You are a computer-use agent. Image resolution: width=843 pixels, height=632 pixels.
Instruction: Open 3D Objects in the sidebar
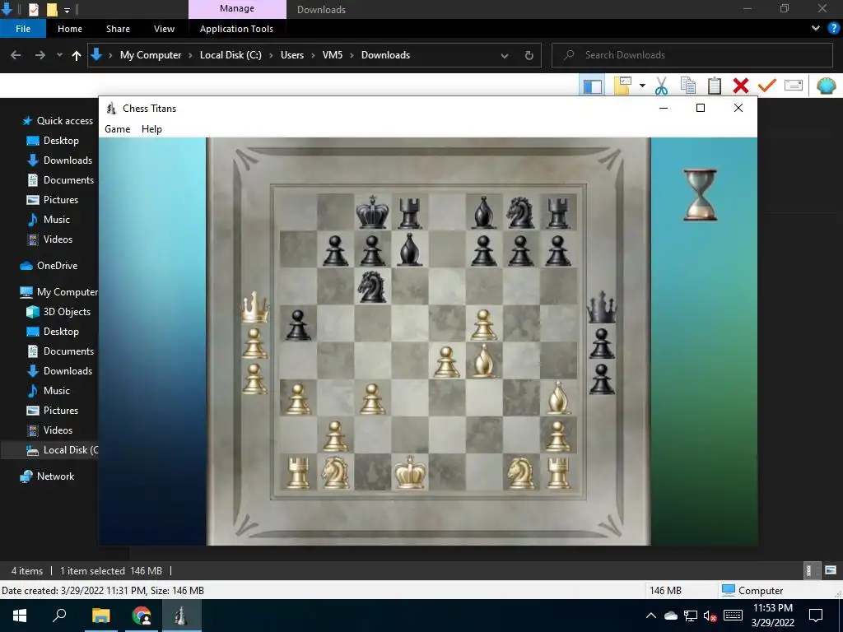coord(58,312)
